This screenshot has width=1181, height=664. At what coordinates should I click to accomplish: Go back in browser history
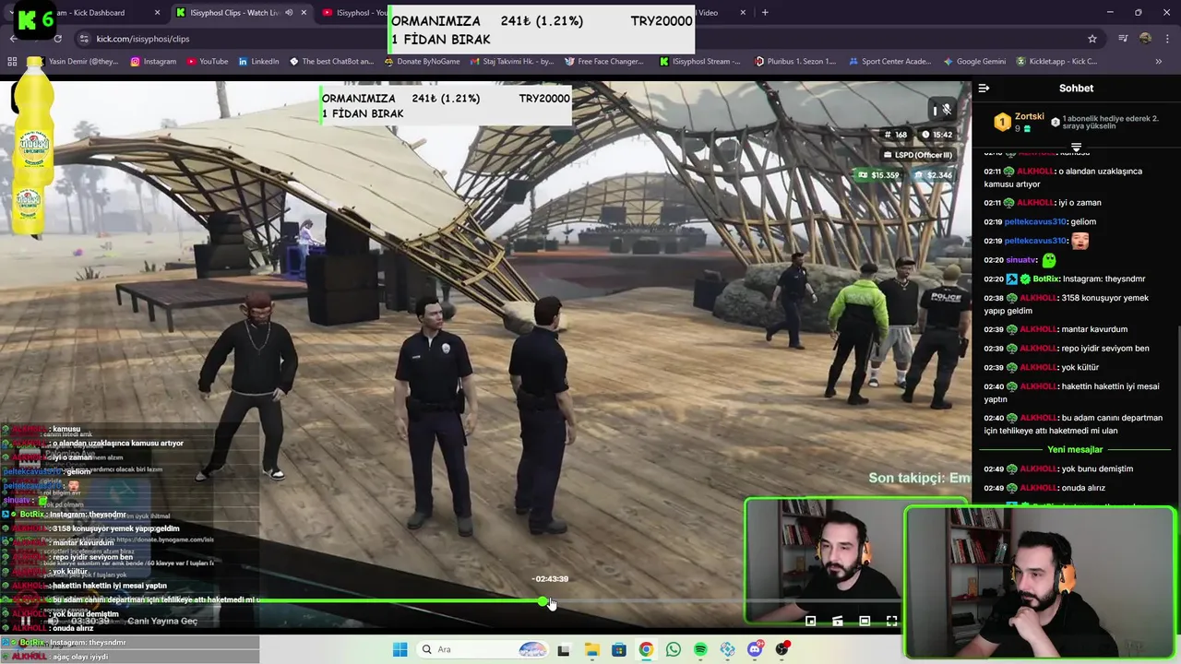pyautogui.click(x=13, y=39)
